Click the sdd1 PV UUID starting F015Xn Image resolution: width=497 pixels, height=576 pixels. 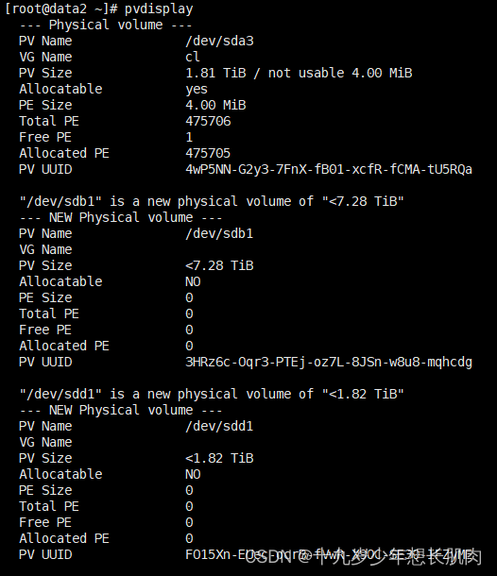329,554
